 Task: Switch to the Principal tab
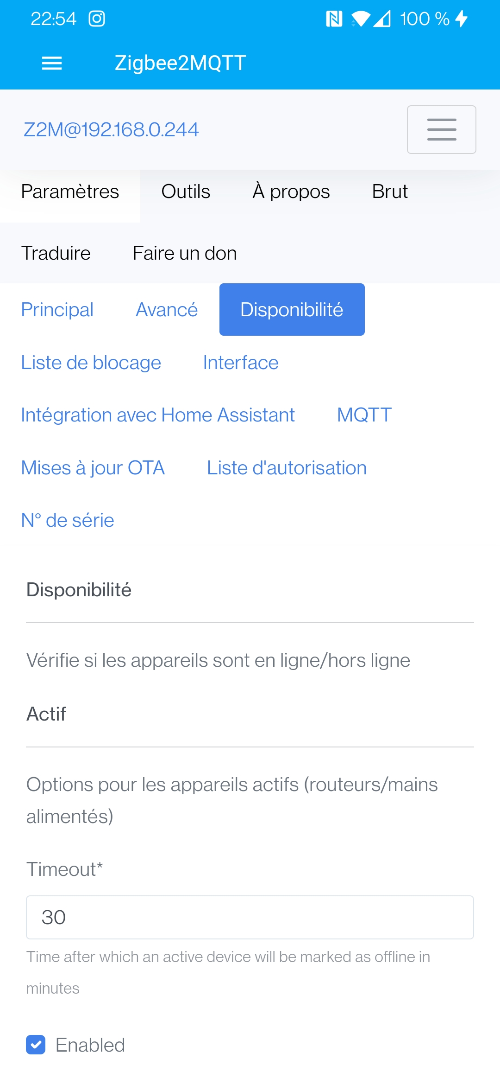coord(57,310)
